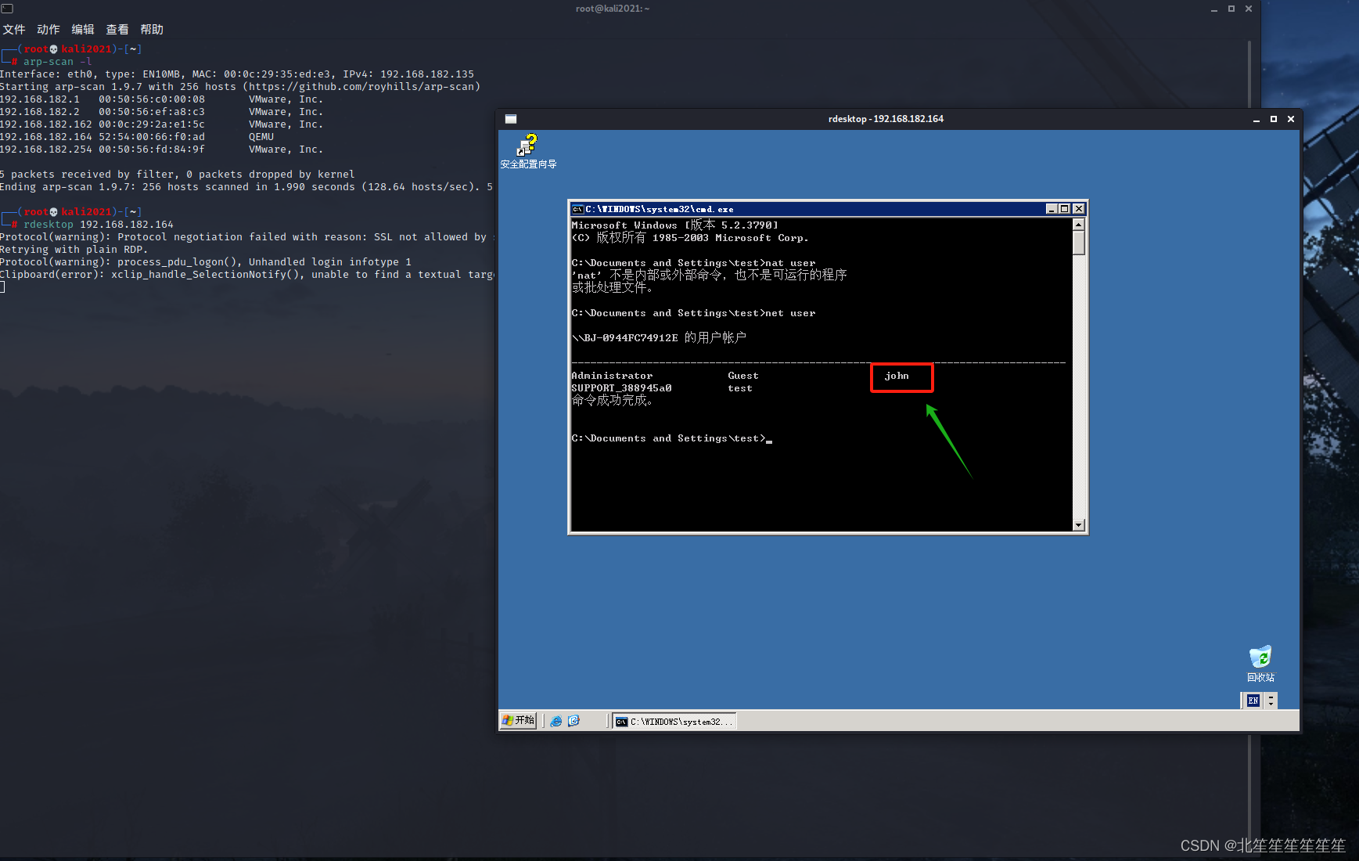The width and height of the screenshot is (1359, 861).
Task: Click the 命令成功完成 message in cmd
Action: click(x=612, y=401)
